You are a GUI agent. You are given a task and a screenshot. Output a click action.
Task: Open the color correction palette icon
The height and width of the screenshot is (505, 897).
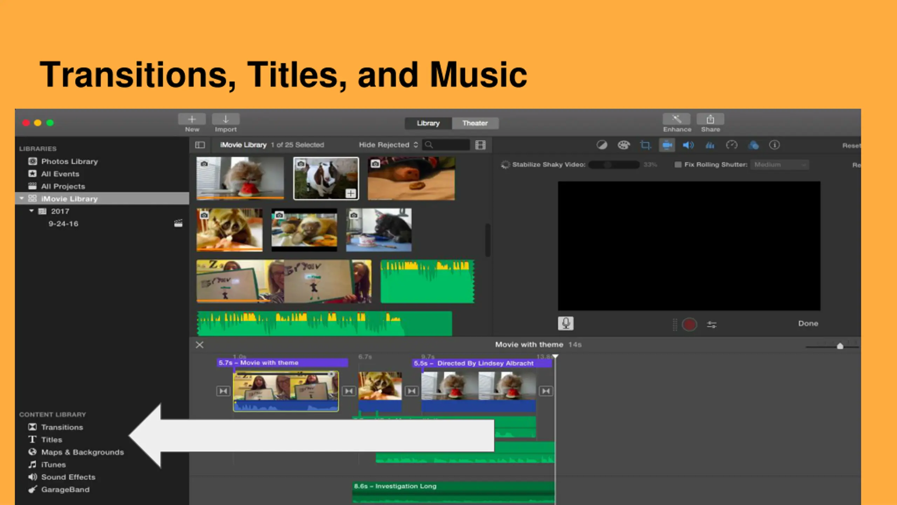tap(624, 145)
